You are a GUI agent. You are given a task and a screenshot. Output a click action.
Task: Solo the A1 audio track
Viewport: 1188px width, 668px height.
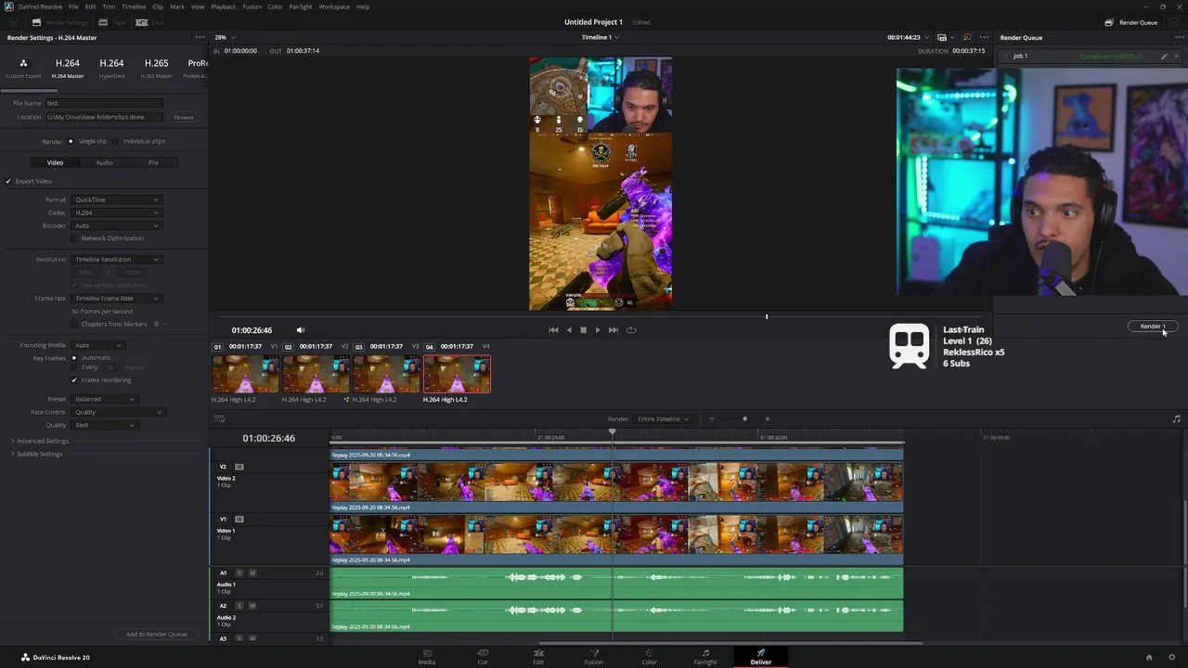(239, 573)
